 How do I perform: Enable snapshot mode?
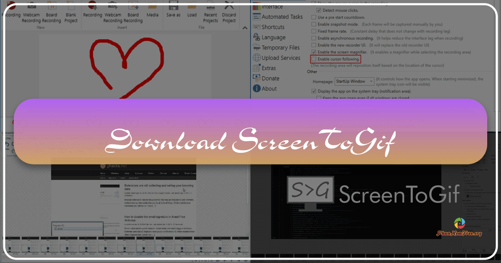coord(314,24)
